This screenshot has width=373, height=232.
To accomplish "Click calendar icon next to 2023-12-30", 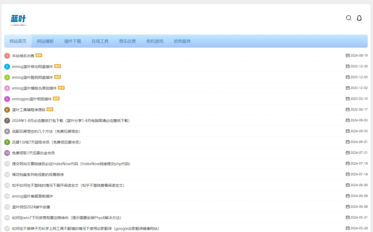I will click(x=348, y=66).
